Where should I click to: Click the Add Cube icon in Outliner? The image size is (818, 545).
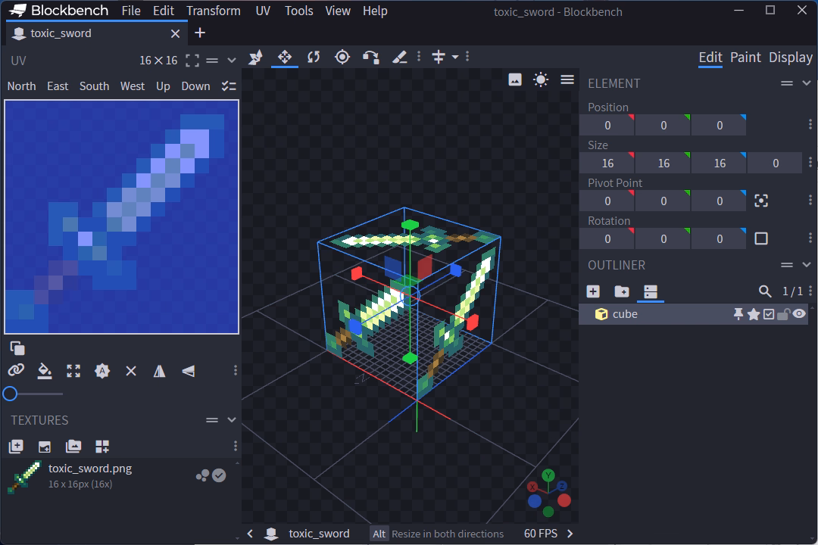click(593, 291)
